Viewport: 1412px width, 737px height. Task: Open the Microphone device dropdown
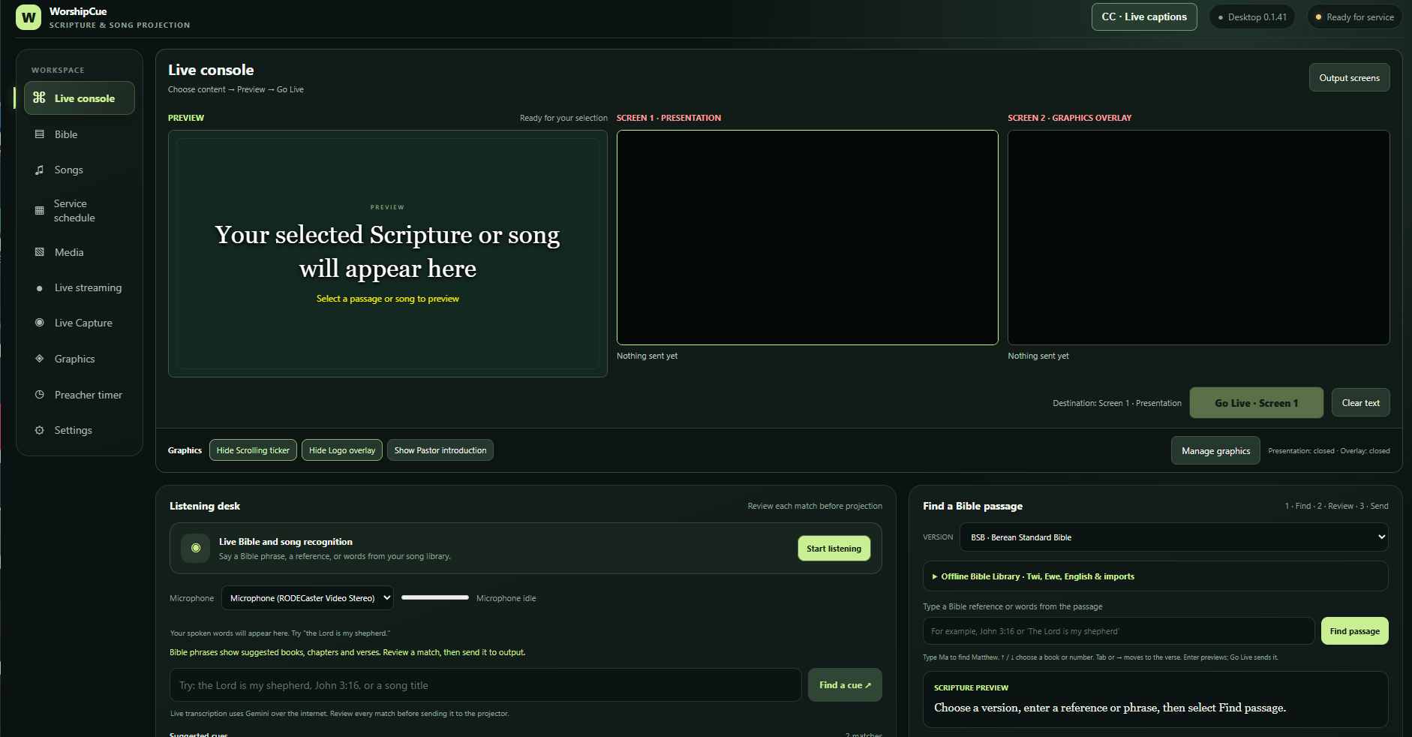[308, 598]
